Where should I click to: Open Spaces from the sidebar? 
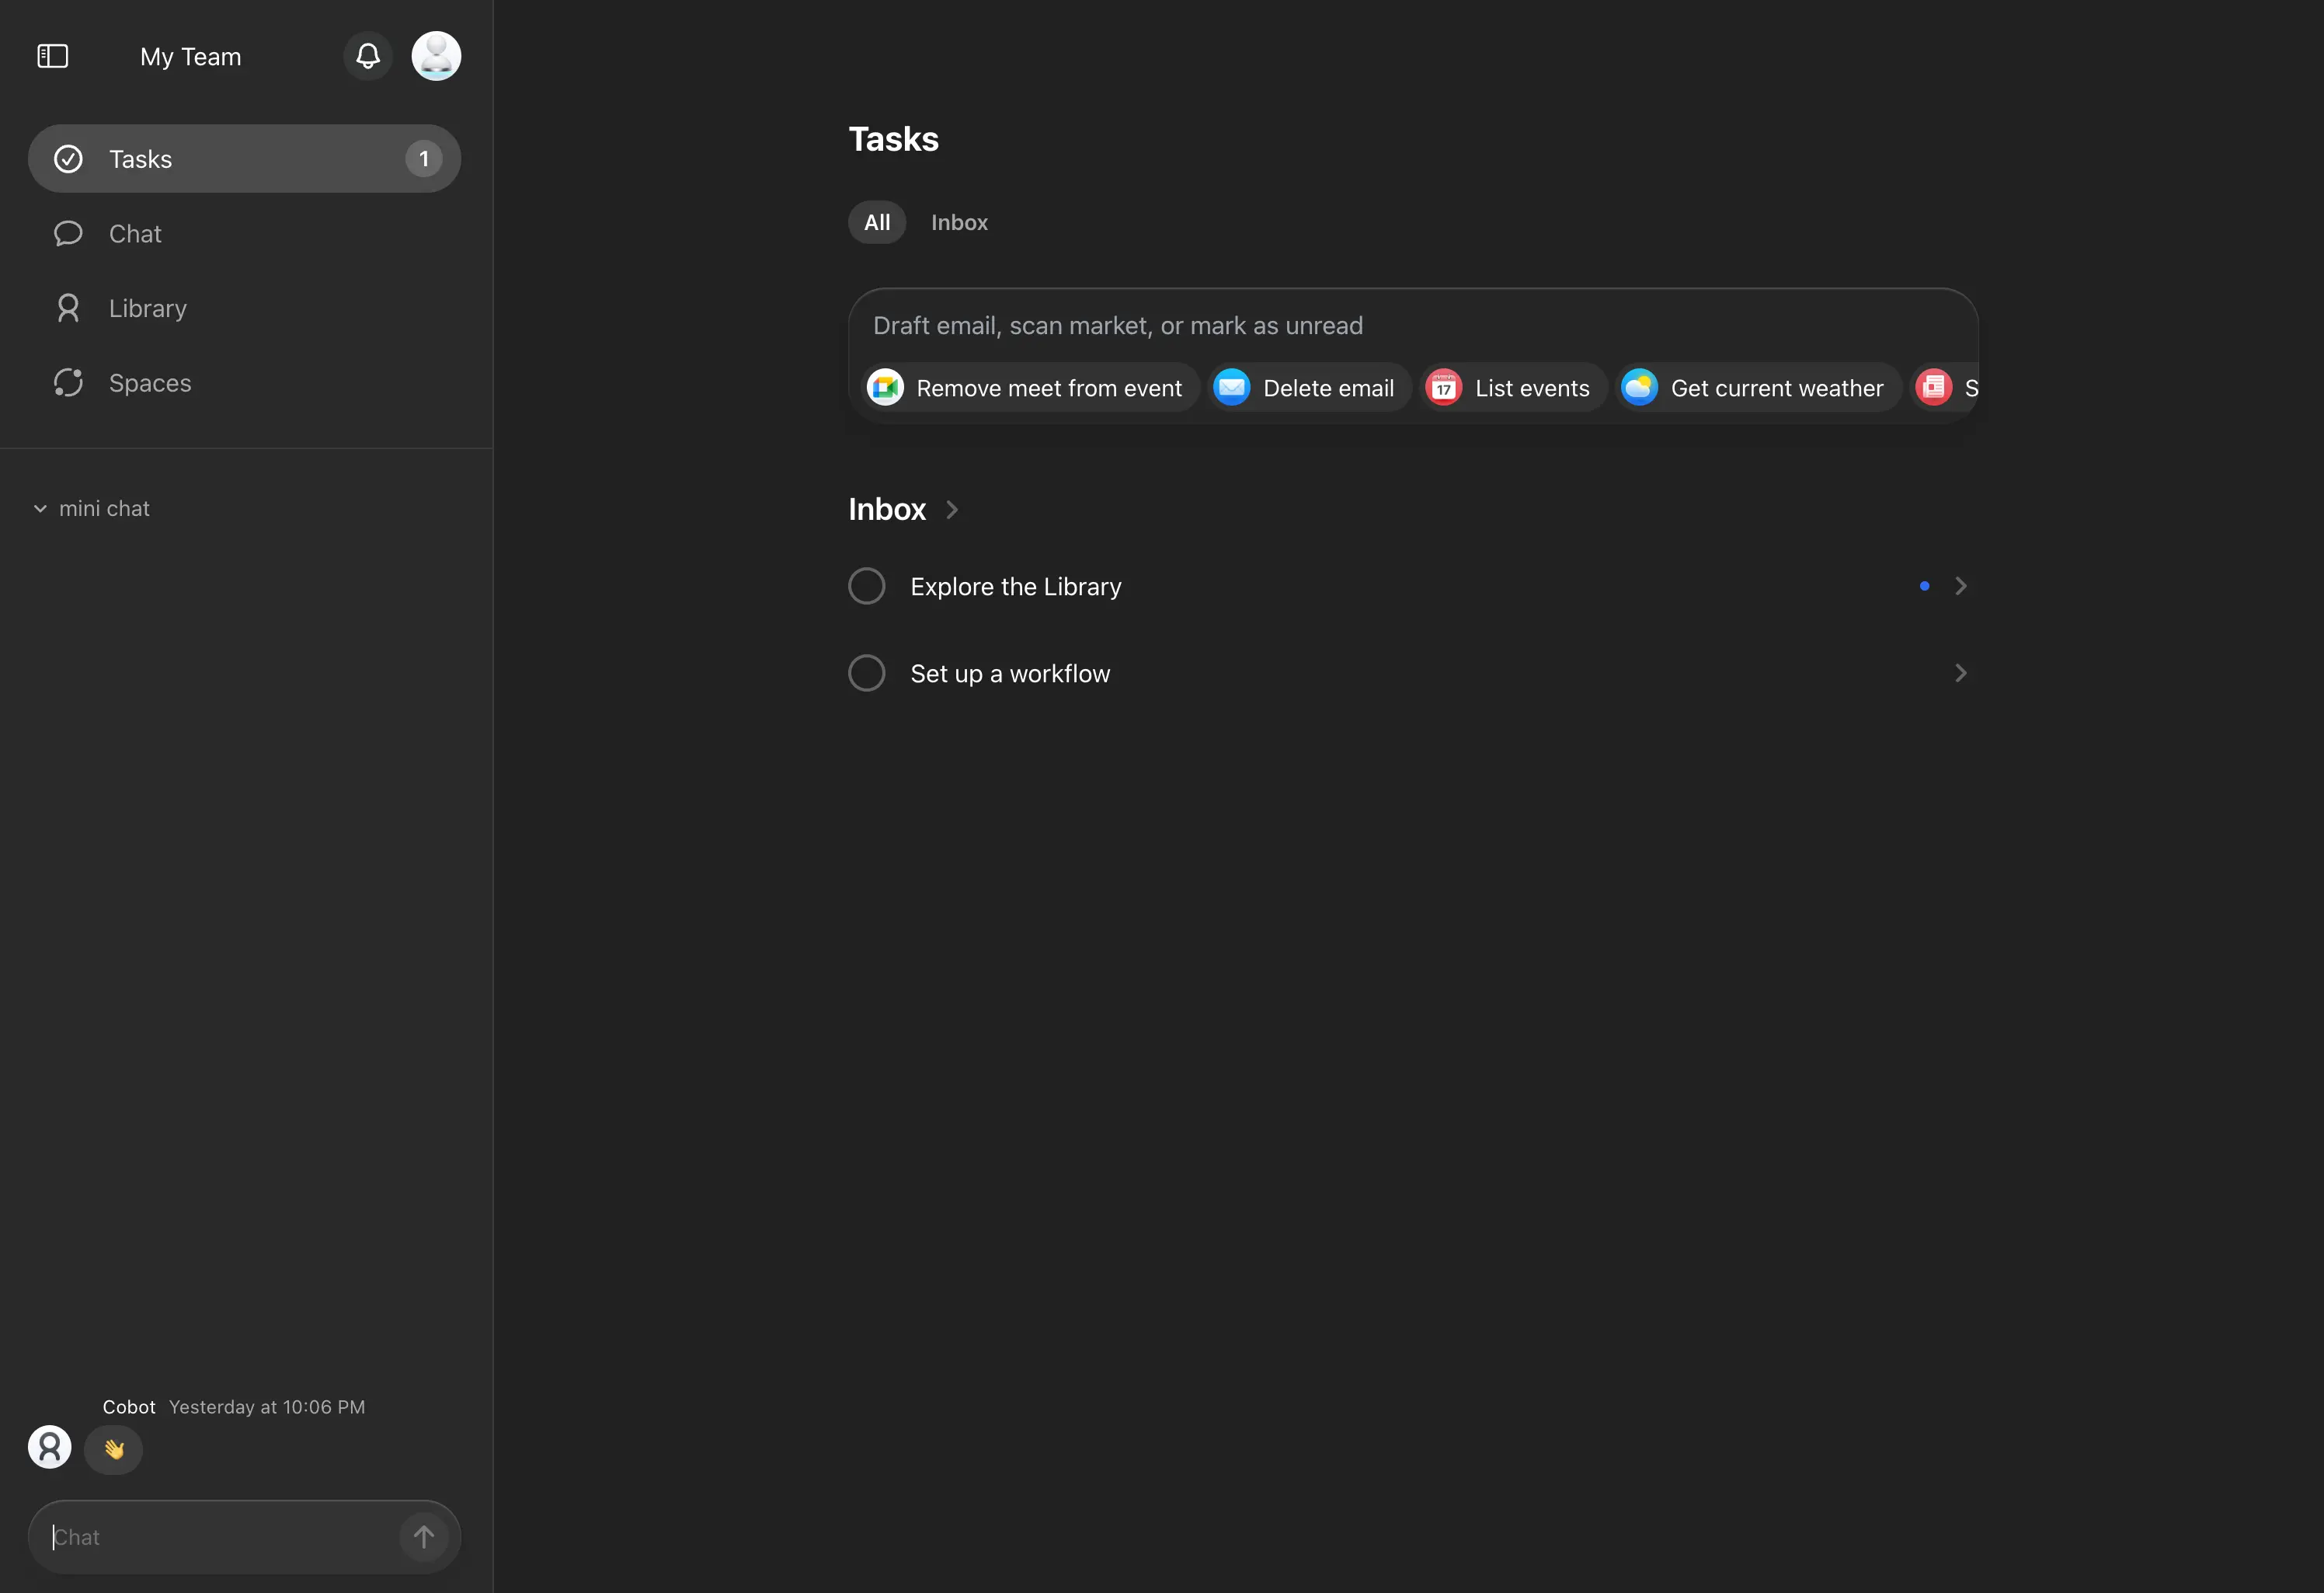point(150,383)
